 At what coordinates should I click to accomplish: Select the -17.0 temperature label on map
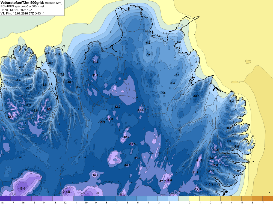pos(169,180)
